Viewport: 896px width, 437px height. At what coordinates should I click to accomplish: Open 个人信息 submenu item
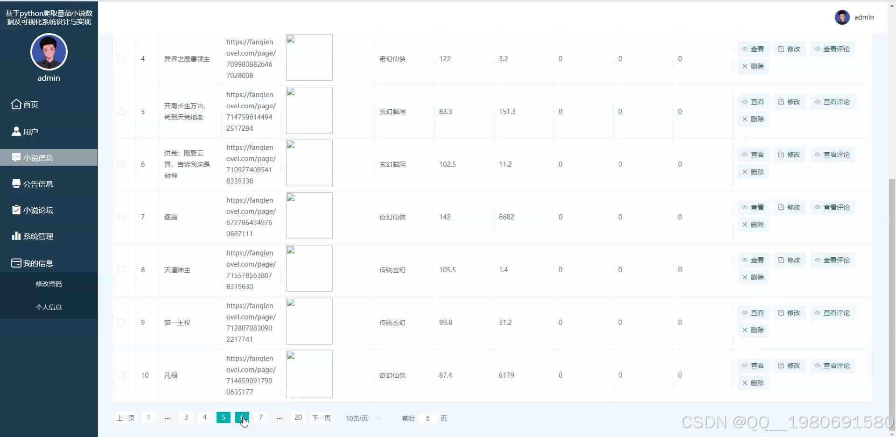[x=49, y=307]
